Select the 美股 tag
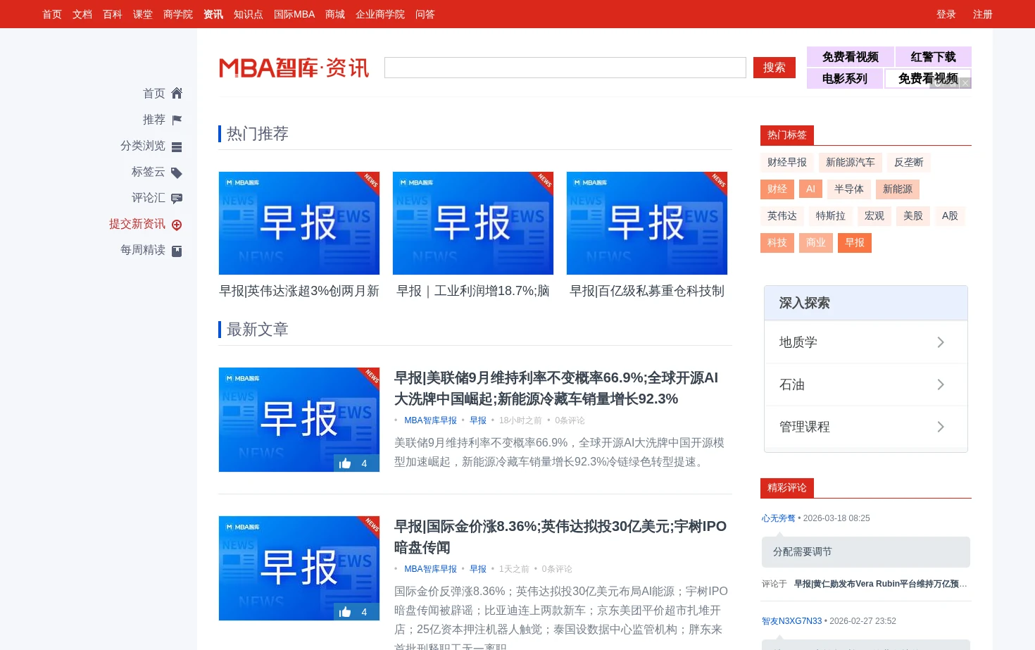This screenshot has width=1035, height=650. (x=913, y=216)
